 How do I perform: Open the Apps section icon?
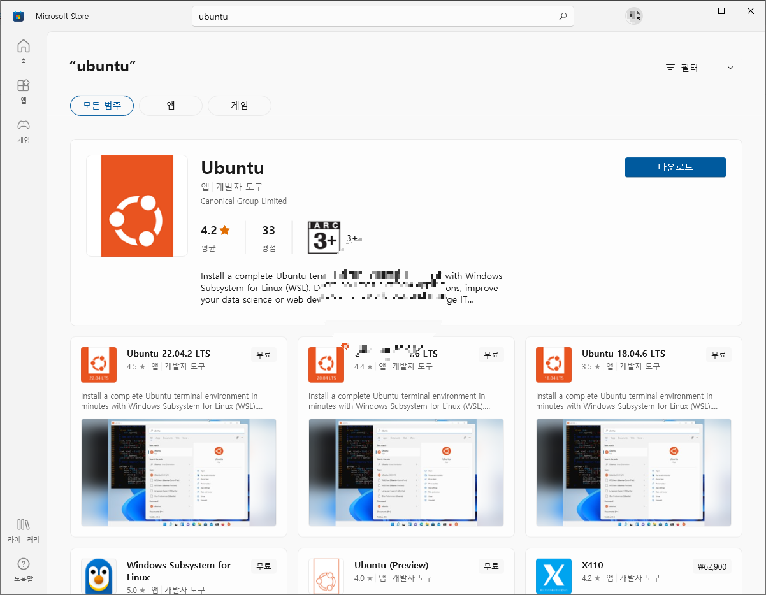pyautogui.click(x=24, y=85)
